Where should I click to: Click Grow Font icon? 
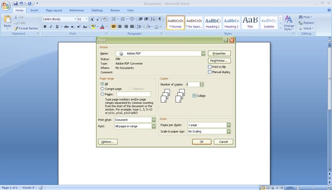(x=92, y=19)
